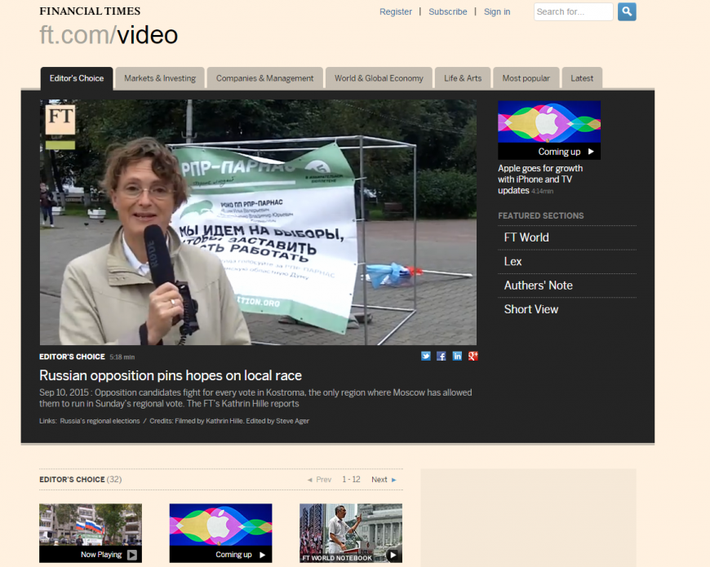Switch to World & Global Economy tab
Screen dimensions: 710x567
tap(379, 78)
